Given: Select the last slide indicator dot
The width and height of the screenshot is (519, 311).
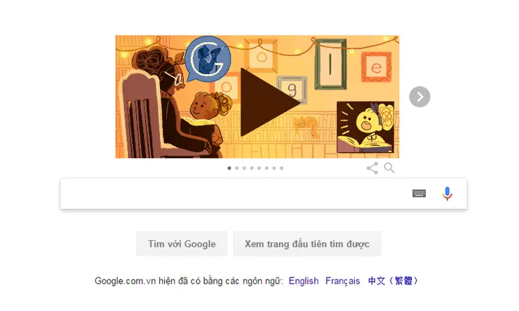Looking at the screenshot, I should pyautogui.click(x=282, y=168).
